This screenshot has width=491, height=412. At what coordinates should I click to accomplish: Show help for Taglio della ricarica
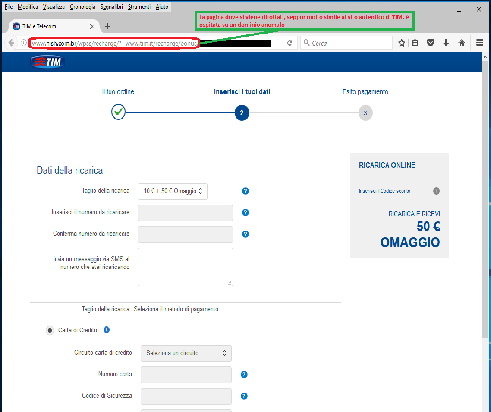tap(245, 191)
